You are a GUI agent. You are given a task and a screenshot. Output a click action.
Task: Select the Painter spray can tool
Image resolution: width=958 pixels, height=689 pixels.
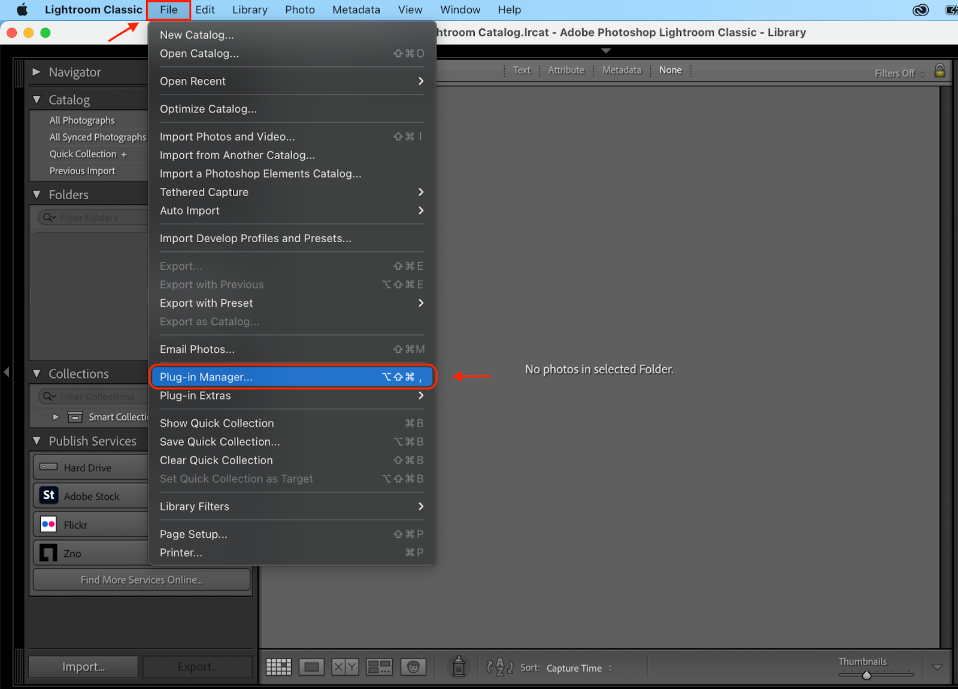pos(459,666)
